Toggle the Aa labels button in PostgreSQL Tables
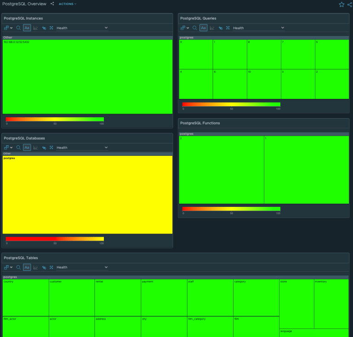Screen dimensions: 353x337 click(x=27, y=267)
